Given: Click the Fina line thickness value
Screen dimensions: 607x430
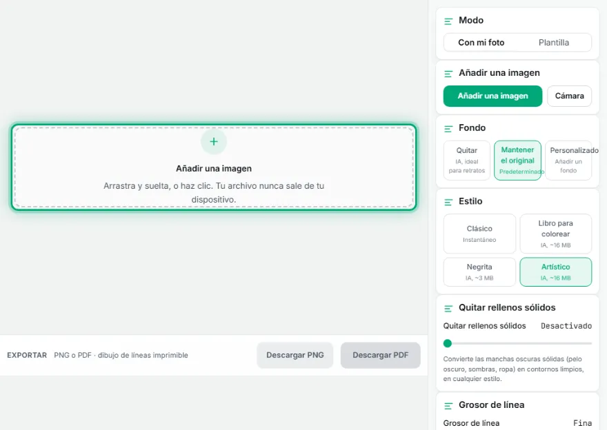Looking at the screenshot, I should click(582, 423).
